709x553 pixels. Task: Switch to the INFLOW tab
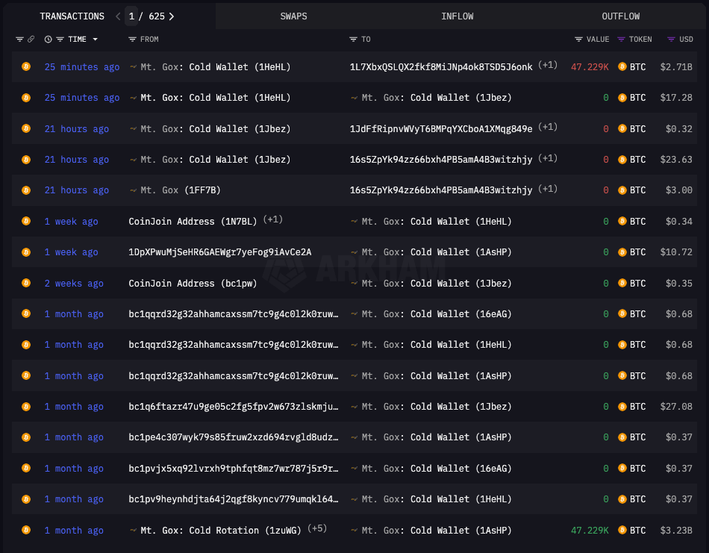pos(457,16)
